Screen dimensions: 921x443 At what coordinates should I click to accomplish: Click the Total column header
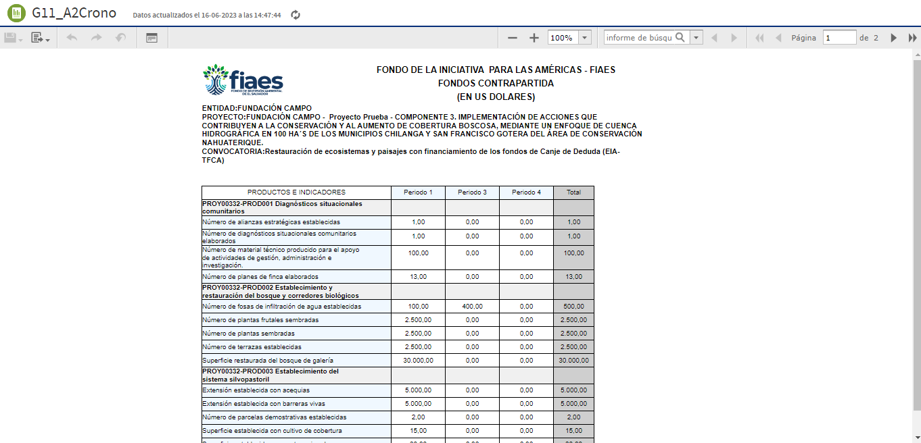(573, 192)
